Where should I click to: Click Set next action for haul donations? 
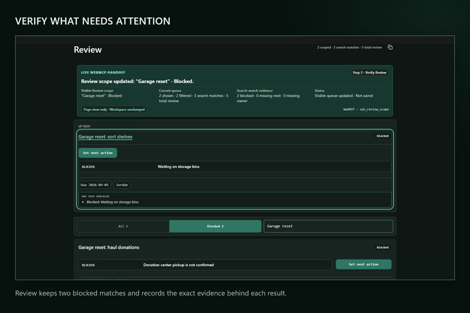click(x=363, y=265)
